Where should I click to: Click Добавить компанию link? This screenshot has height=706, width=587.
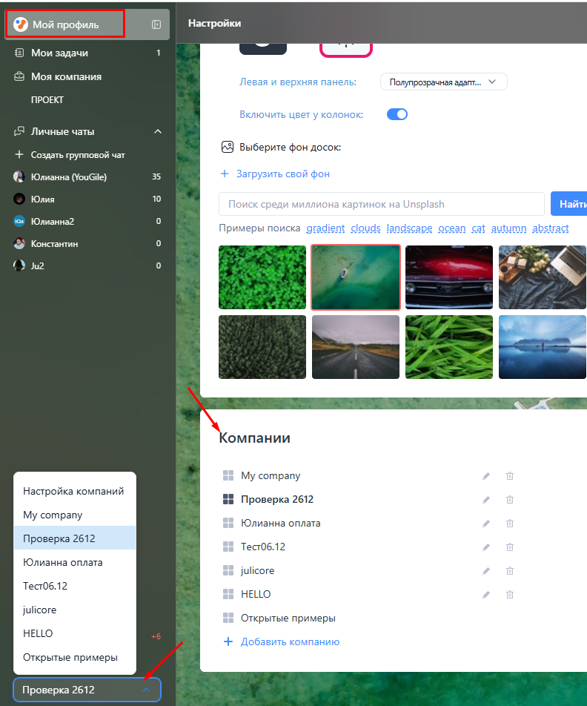(x=289, y=641)
